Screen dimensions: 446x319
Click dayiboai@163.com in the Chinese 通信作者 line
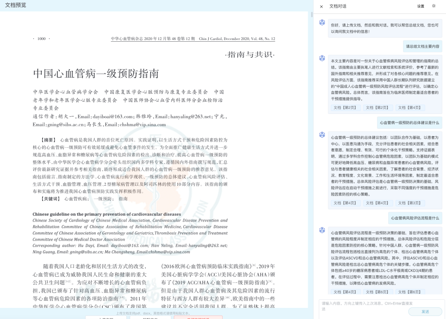(x=113, y=116)
